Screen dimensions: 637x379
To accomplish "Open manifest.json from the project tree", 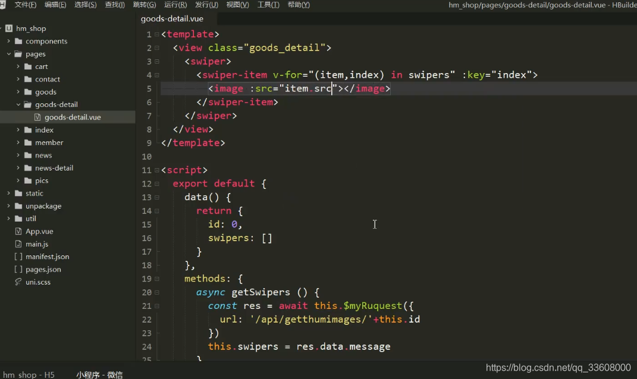I will click(x=47, y=257).
